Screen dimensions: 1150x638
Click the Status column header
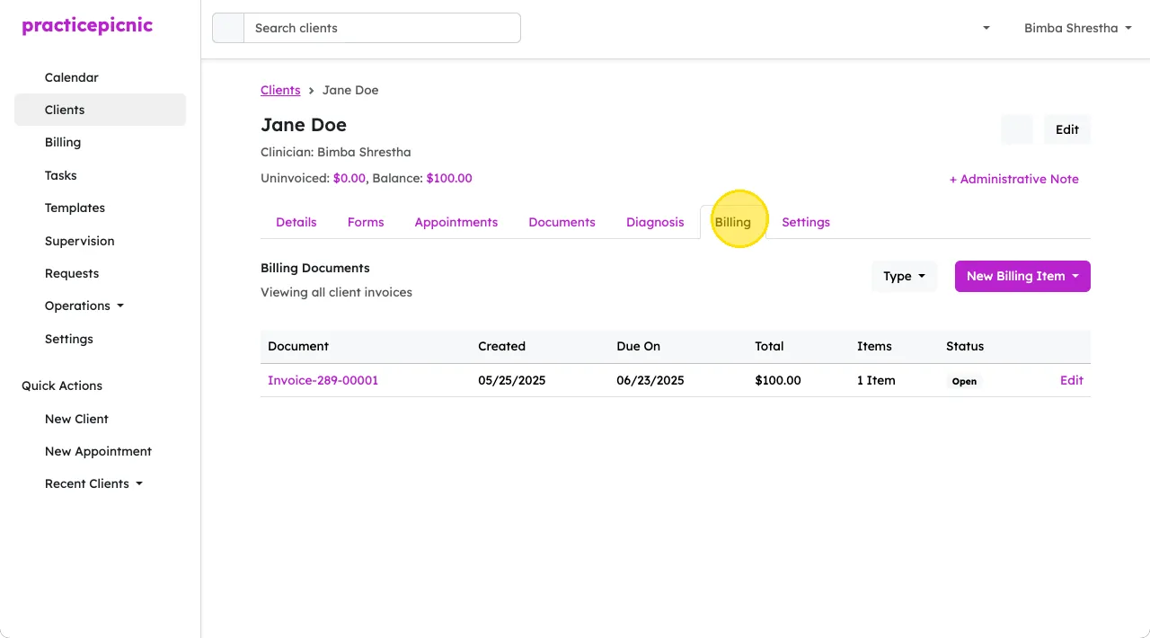pos(965,346)
